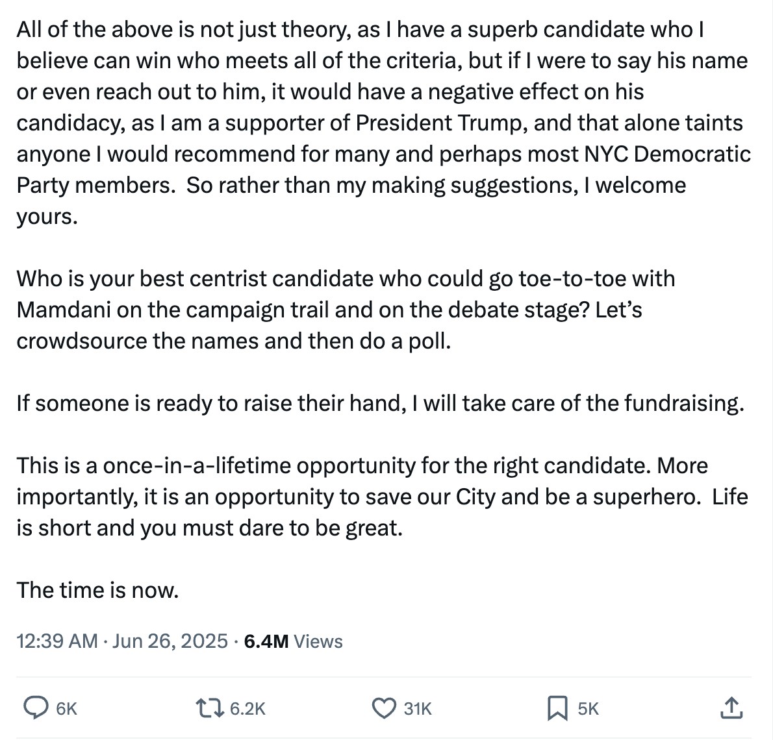
Task: Click the line 'The time is now.'
Action: [x=97, y=590]
